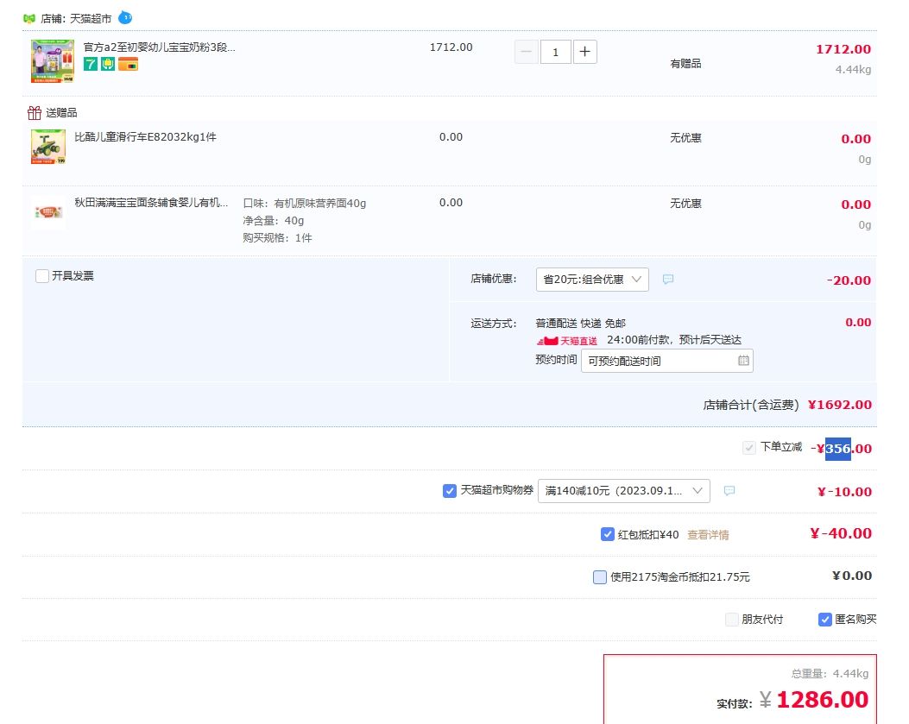Decrease quantity with the minus button
Screen dimensions: 909x724
click(527, 52)
